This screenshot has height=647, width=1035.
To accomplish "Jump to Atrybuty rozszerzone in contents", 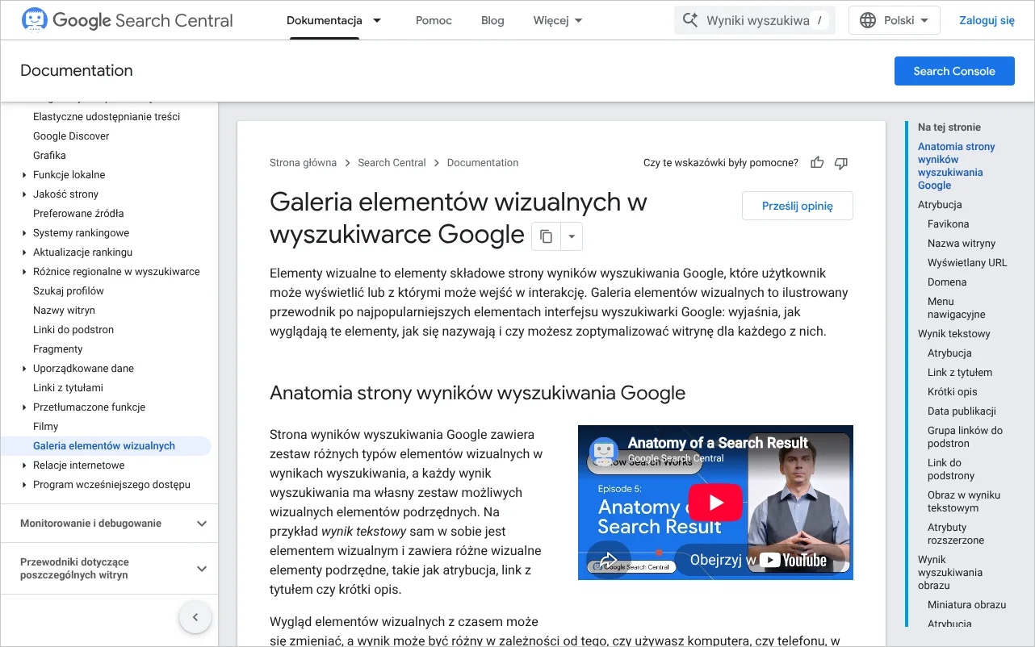I will click(956, 534).
